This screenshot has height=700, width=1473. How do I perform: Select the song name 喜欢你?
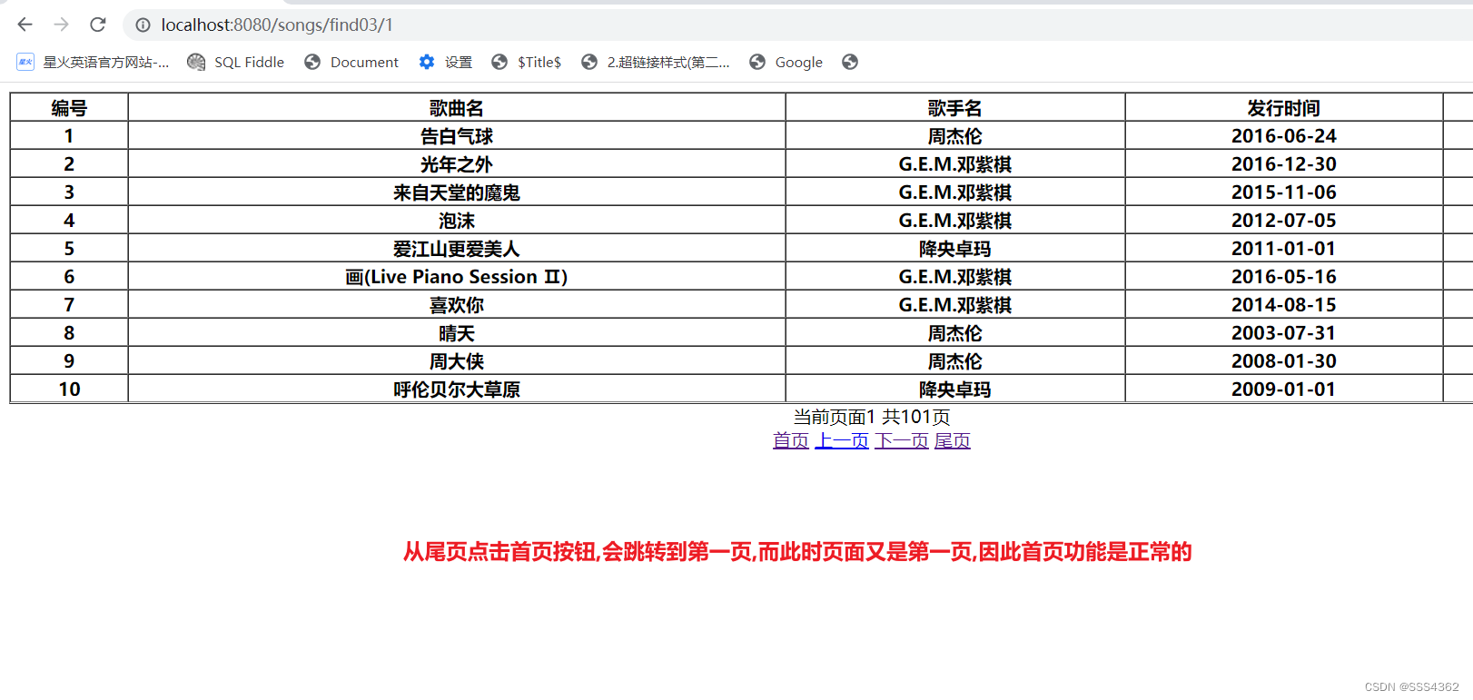point(457,305)
